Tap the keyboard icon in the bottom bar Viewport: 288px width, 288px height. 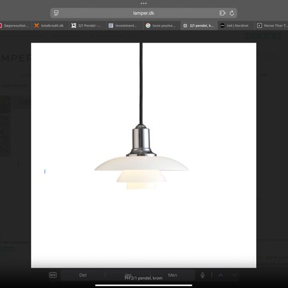tap(53, 275)
